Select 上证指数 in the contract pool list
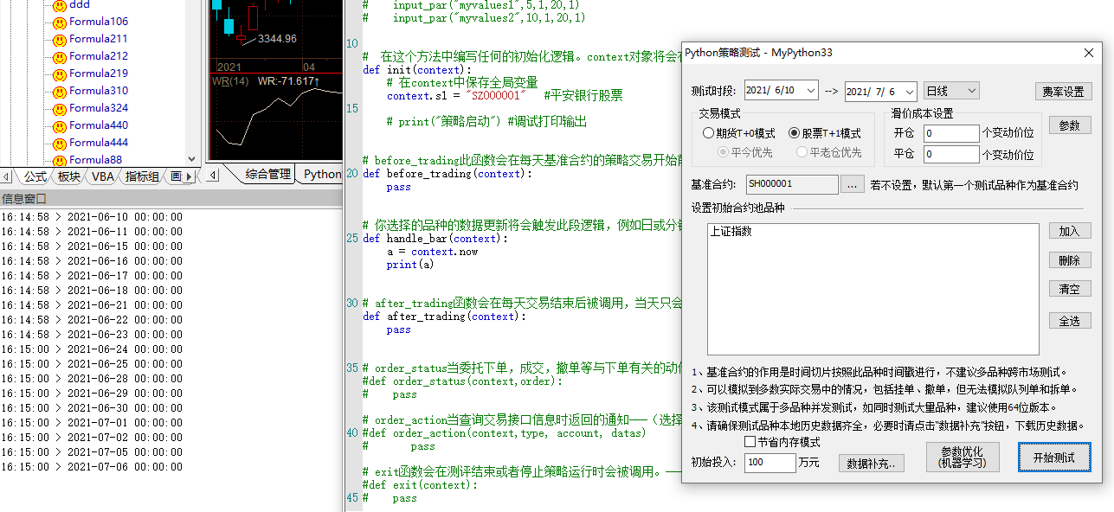This screenshot has width=1114, height=512. (731, 232)
